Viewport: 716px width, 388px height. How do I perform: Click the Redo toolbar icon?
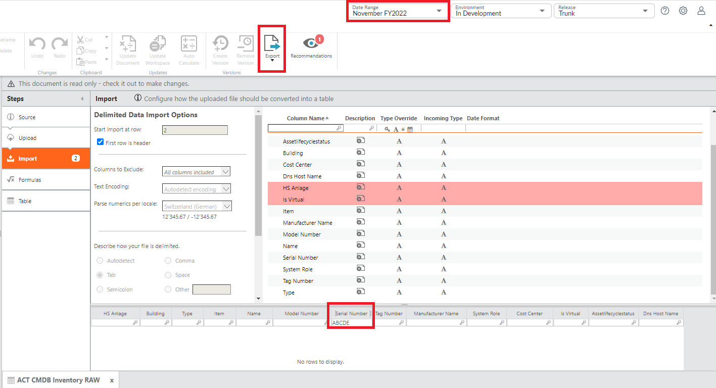coord(60,44)
